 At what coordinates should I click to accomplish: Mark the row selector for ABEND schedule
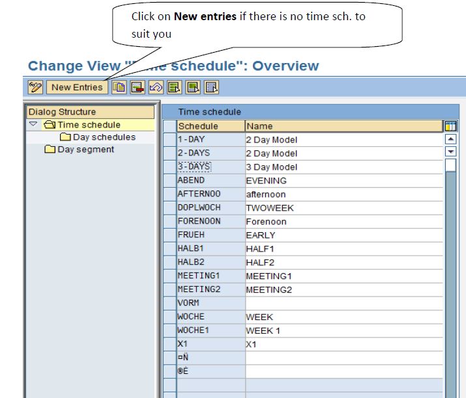pos(169,181)
